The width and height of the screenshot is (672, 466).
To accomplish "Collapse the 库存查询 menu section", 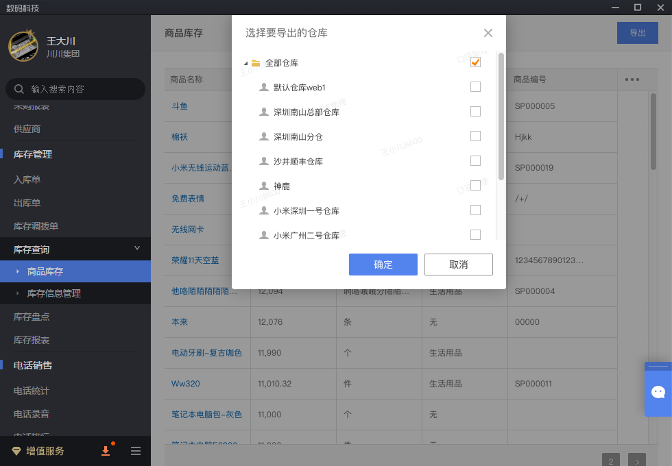I will [x=136, y=249].
